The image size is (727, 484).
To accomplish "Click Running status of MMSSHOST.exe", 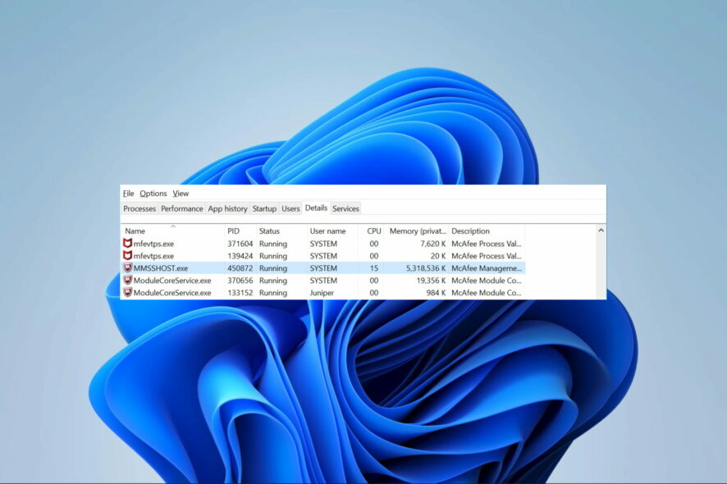I will point(273,268).
